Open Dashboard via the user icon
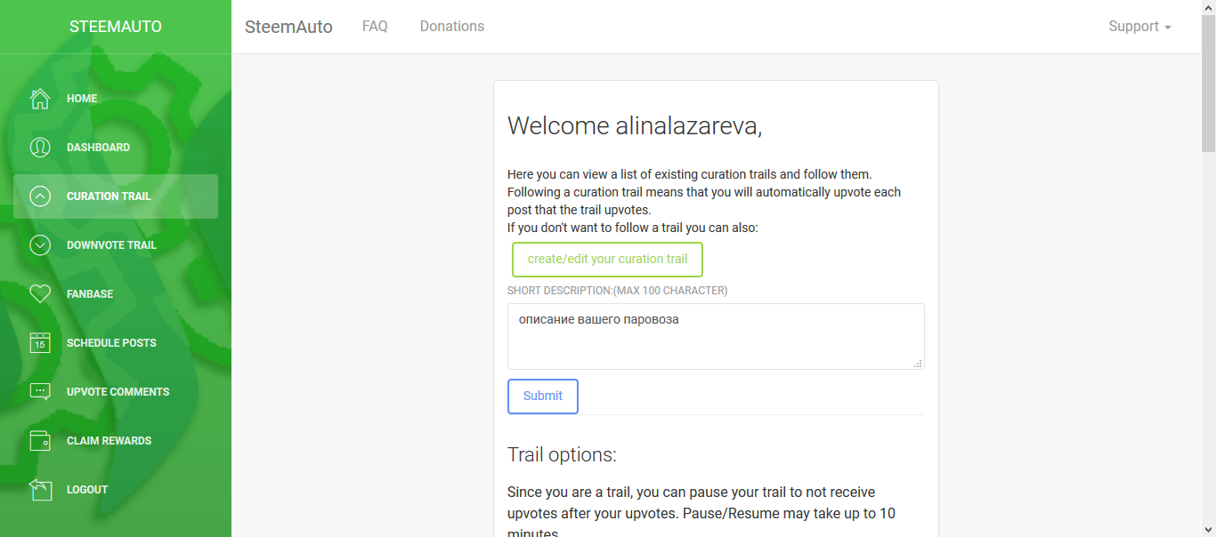The height and width of the screenshot is (537, 1216). 40,148
